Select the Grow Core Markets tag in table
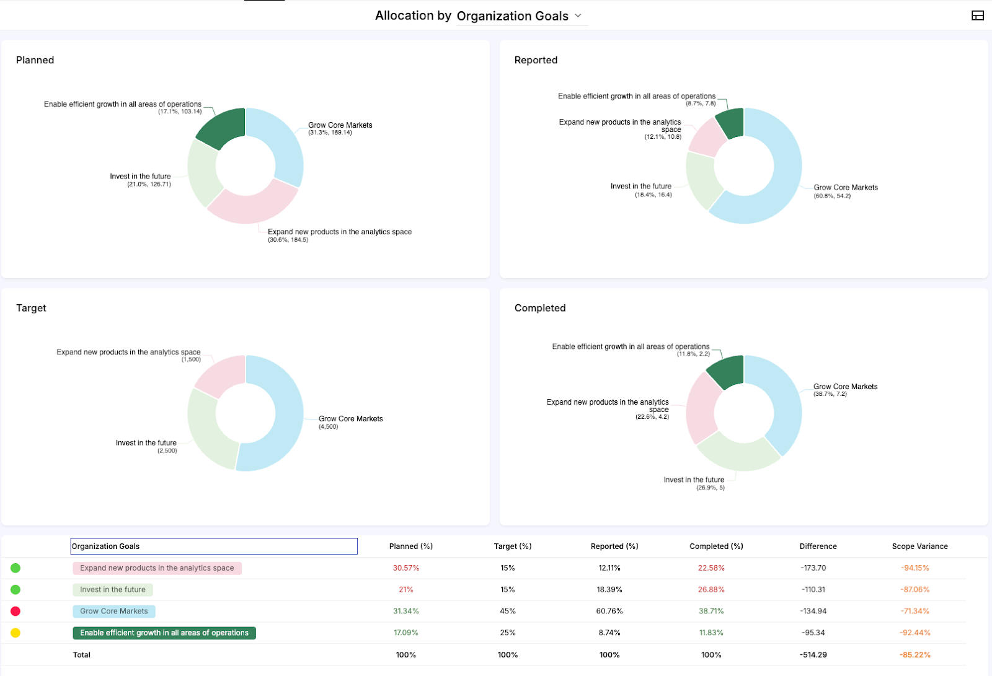 pyautogui.click(x=113, y=612)
